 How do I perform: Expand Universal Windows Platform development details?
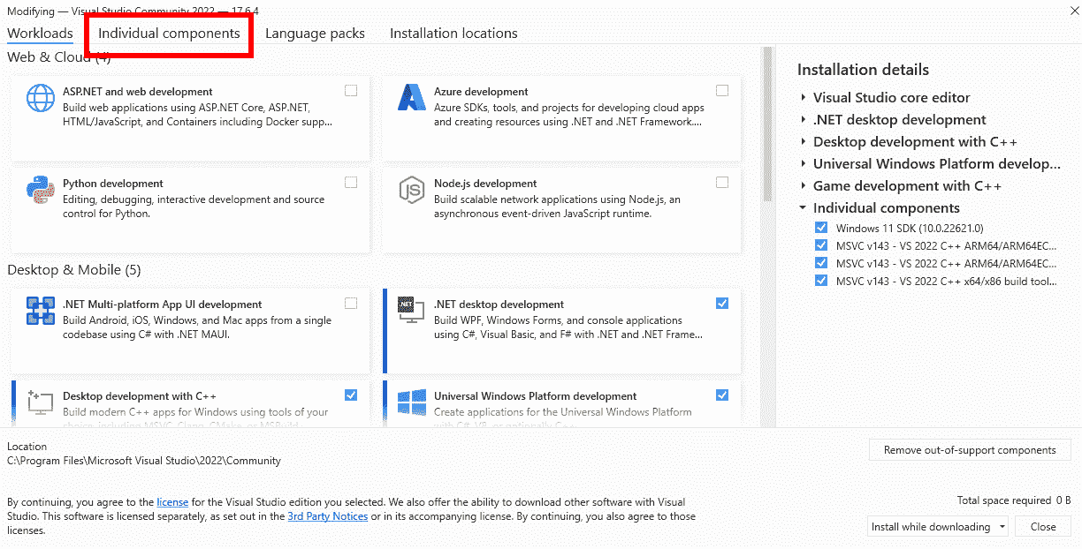pos(804,164)
